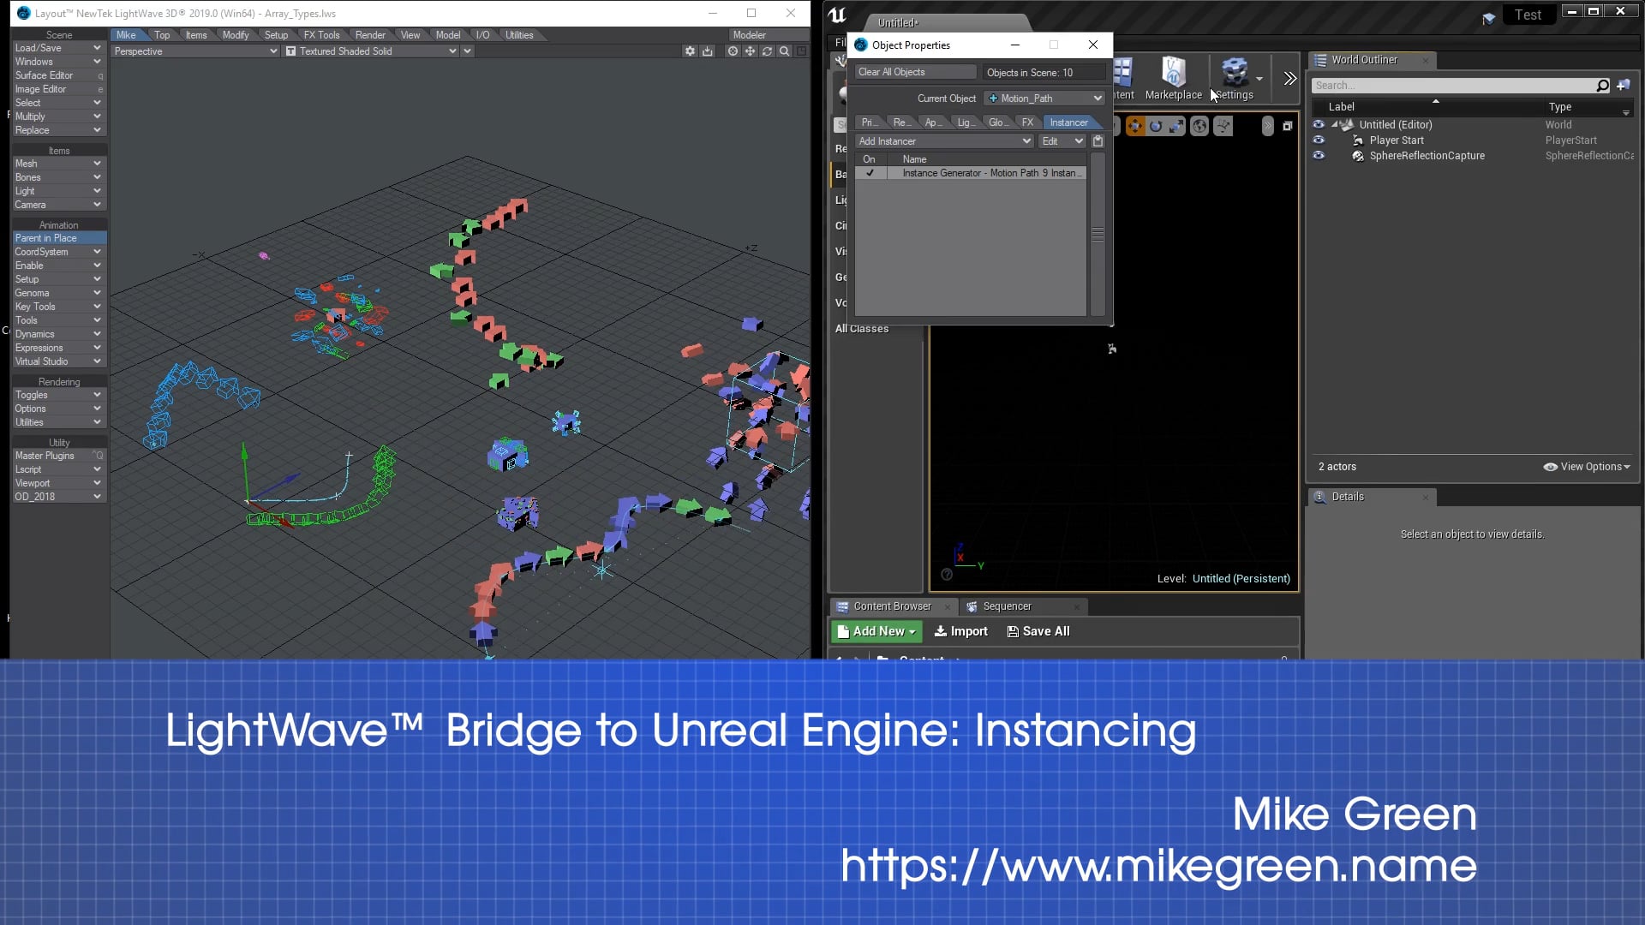The height and width of the screenshot is (925, 1645).
Task: Toggle the On checkmark for Instance Generator
Action: pyautogui.click(x=870, y=173)
